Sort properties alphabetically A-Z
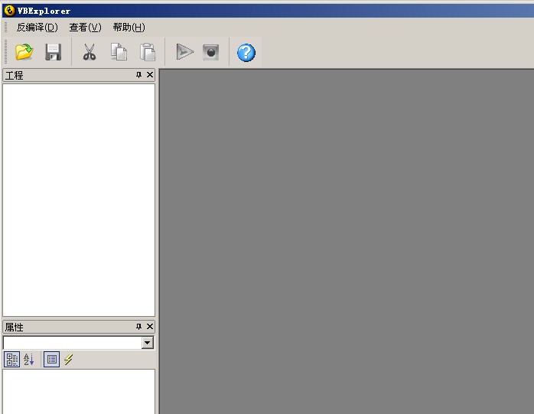The width and height of the screenshot is (534, 414). click(x=28, y=360)
